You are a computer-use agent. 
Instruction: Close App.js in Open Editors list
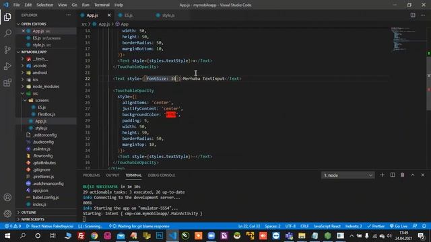click(23, 31)
